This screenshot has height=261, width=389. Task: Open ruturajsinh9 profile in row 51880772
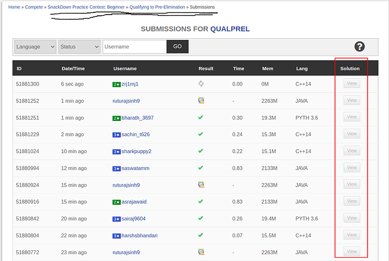point(126,253)
